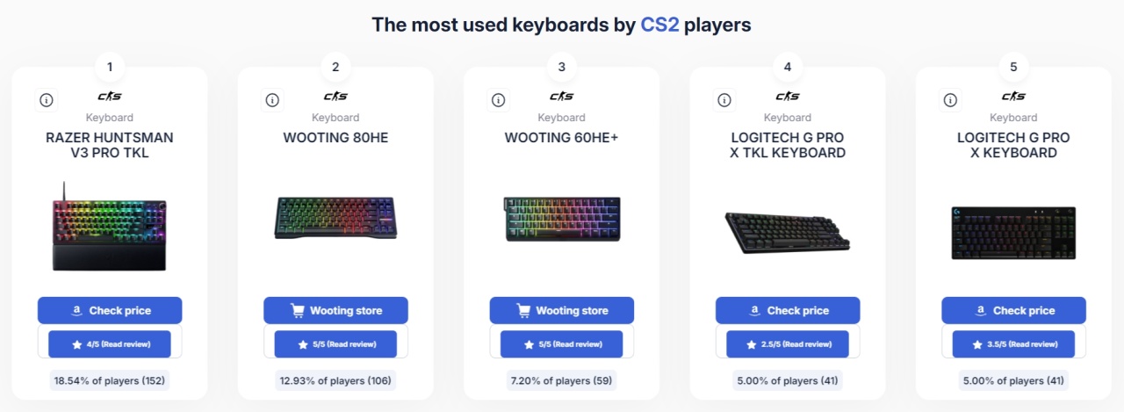
Task: Open Wooting store for Wooting 80HE
Action: click(335, 310)
